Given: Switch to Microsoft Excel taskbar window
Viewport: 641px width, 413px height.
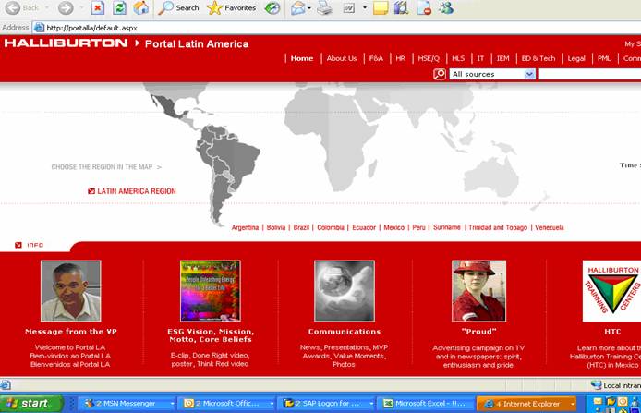Looking at the screenshot, I should [x=425, y=404].
